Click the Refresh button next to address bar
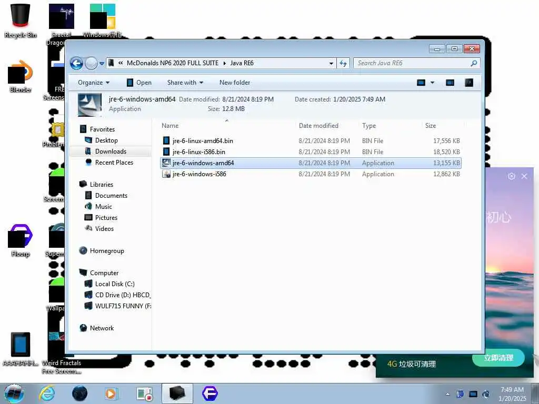Screen dimensions: 539x404 click(343, 63)
